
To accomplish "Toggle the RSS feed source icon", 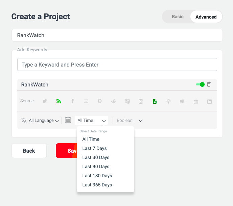I will (59, 101).
